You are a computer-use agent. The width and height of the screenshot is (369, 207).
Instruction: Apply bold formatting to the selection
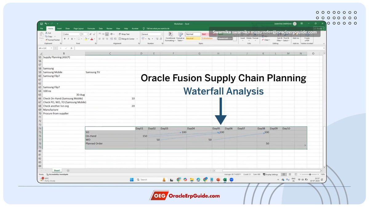[65, 39]
